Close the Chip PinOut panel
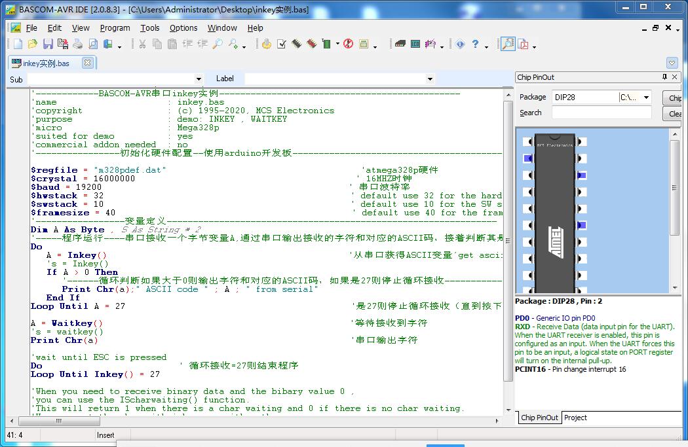The image size is (688, 447). pyautogui.click(x=675, y=77)
